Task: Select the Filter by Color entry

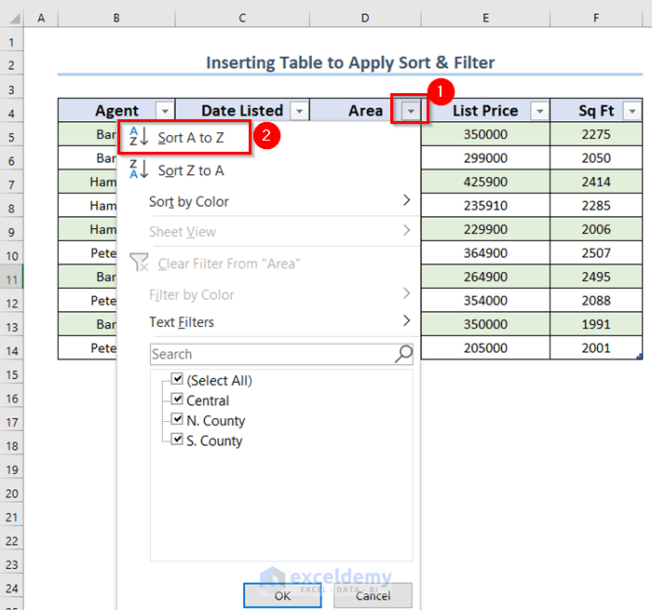Action: pyautogui.click(x=268, y=295)
